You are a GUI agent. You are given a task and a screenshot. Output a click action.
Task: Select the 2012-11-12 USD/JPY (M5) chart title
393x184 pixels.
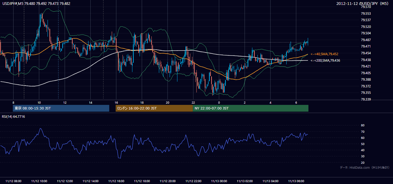pos(363,4)
